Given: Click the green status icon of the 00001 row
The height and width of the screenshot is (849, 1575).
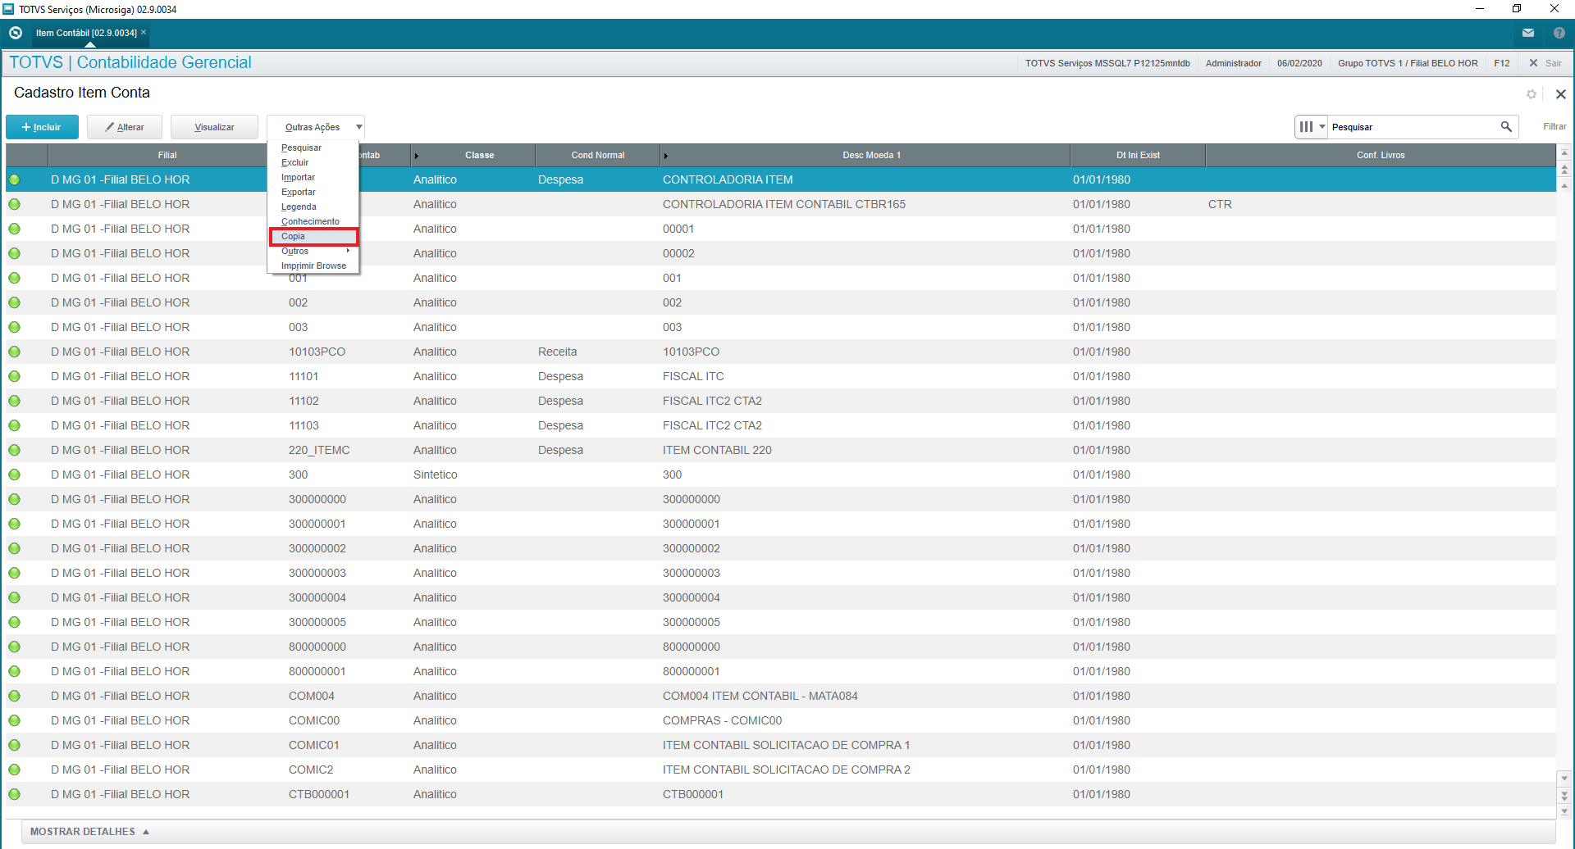Looking at the screenshot, I should 15,229.
